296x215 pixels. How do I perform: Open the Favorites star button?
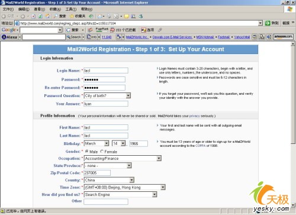point(78,16)
